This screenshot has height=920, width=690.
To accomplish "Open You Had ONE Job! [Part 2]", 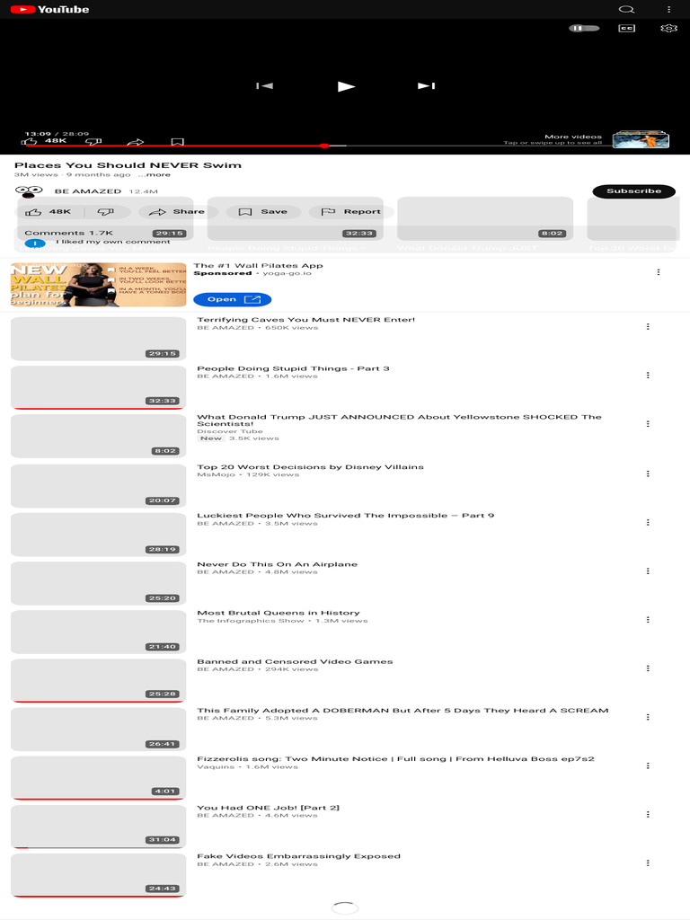I will (x=268, y=808).
